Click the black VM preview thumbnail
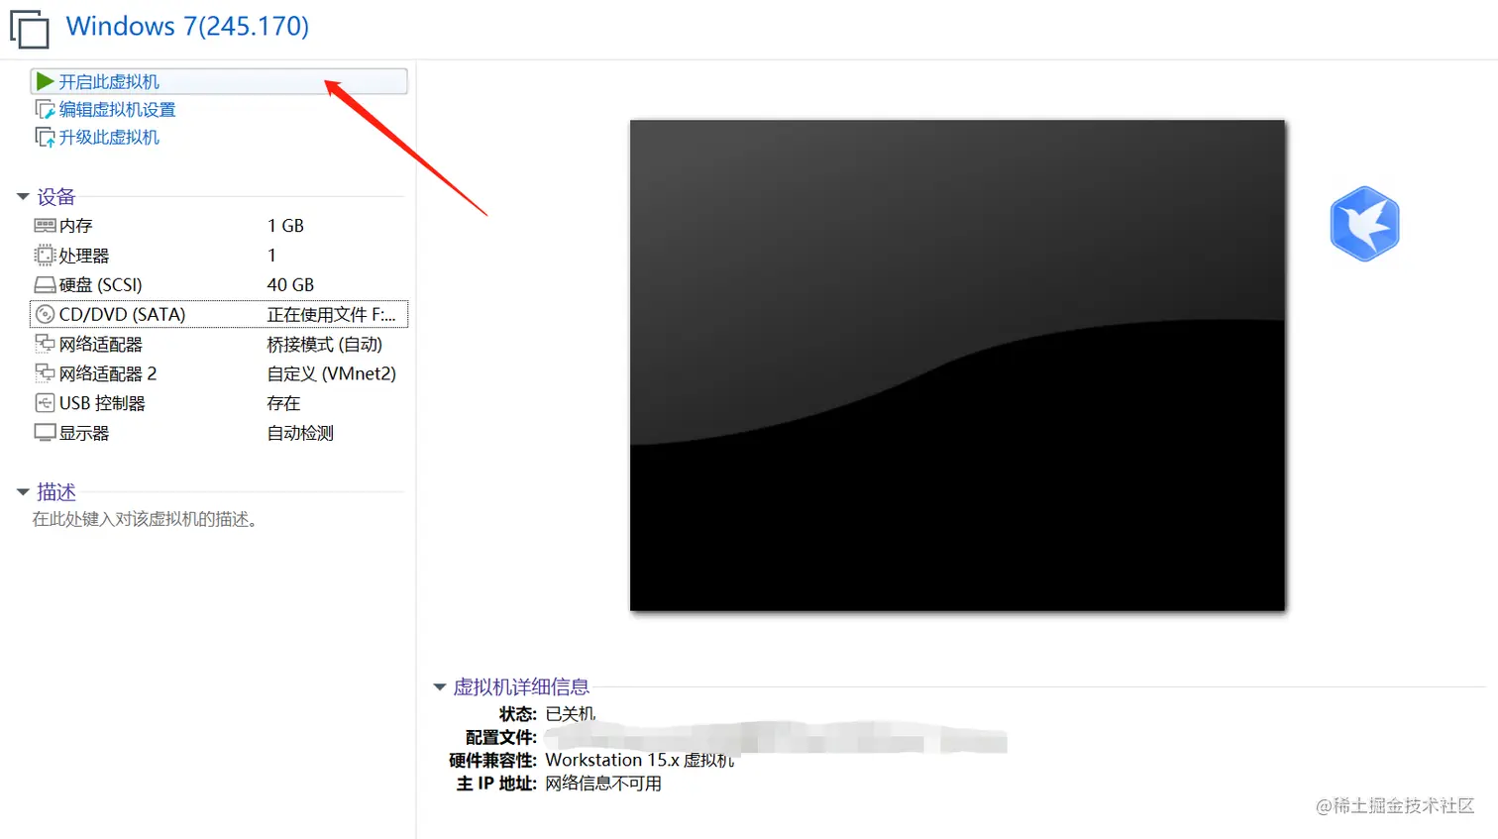Image resolution: width=1498 pixels, height=839 pixels. point(957,365)
